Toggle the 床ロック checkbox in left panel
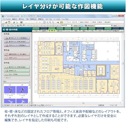Viewport: 126px width, 122px height. (x=4, y=78)
